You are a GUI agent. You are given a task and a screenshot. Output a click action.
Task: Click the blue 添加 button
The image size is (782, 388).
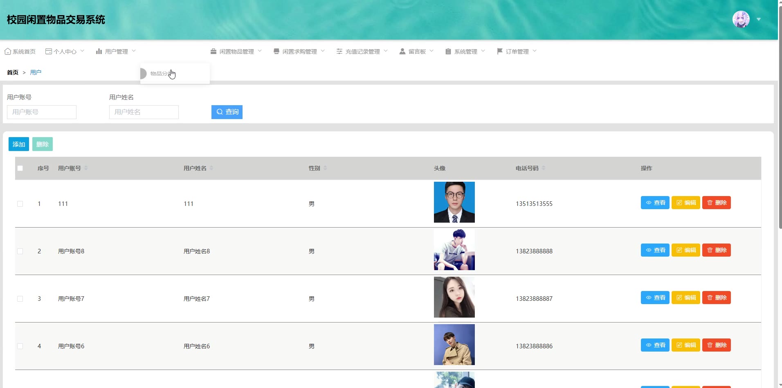pyautogui.click(x=19, y=144)
